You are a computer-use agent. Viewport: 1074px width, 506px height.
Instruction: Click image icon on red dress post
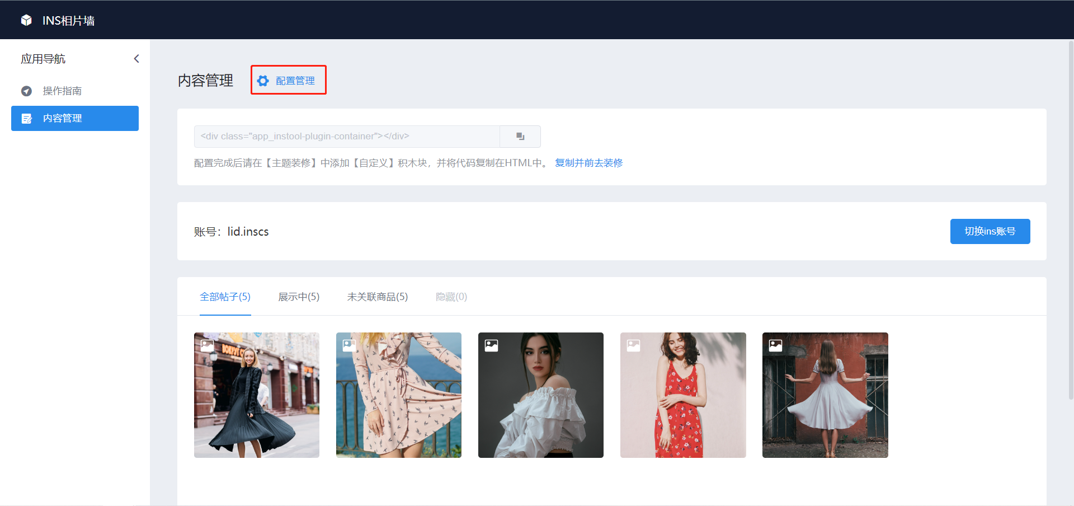pos(634,345)
